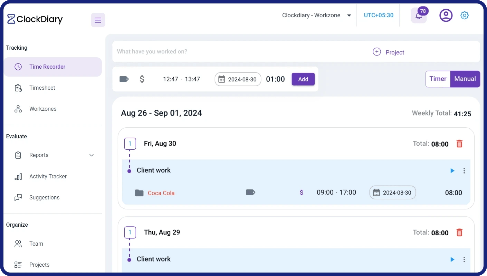Click the Time Recorder clock icon

18,67
